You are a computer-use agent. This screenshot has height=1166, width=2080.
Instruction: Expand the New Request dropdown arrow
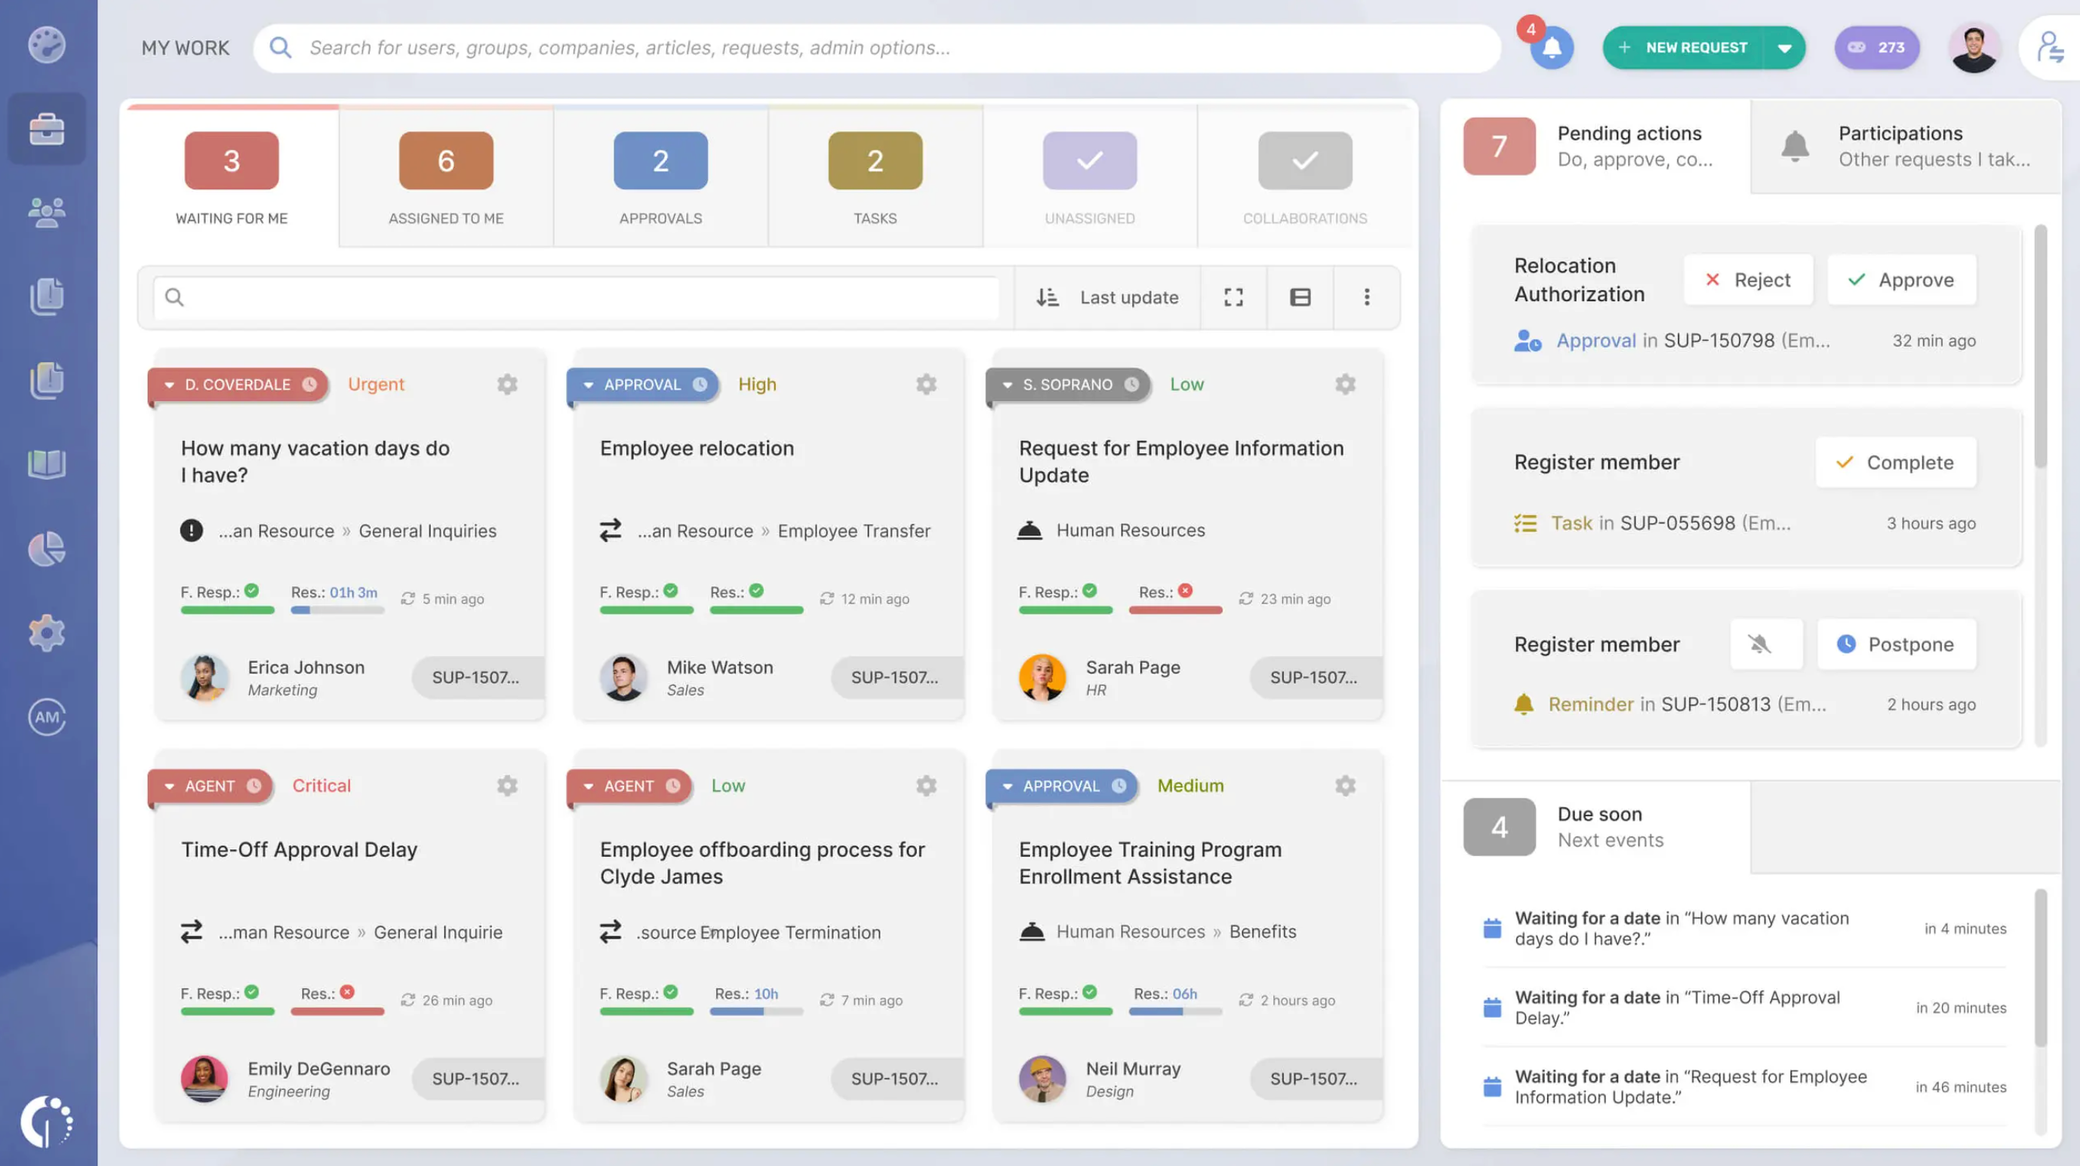click(x=1784, y=48)
